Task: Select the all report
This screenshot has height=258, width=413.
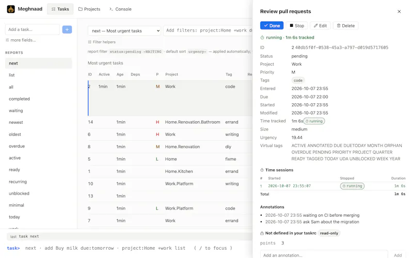Action: point(38,87)
